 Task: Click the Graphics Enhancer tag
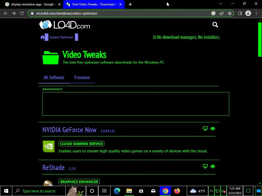pyautogui.click(x=79, y=182)
